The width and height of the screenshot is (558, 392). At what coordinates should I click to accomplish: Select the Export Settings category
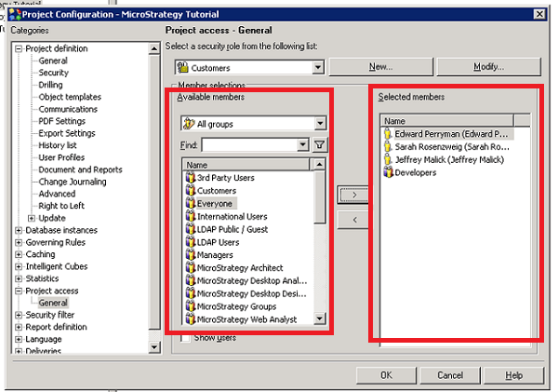pos(67,133)
